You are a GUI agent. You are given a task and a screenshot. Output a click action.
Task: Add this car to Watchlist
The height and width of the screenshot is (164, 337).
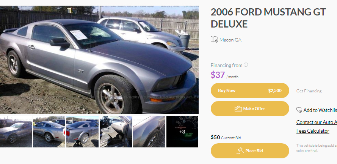(x=317, y=110)
